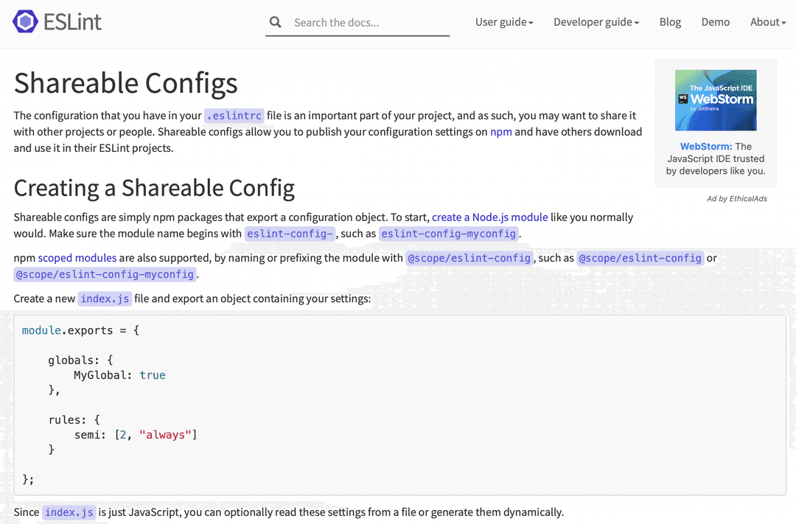The height and width of the screenshot is (524, 796).
Task: Click the search magnifying glass icon
Action: [x=275, y=22]
